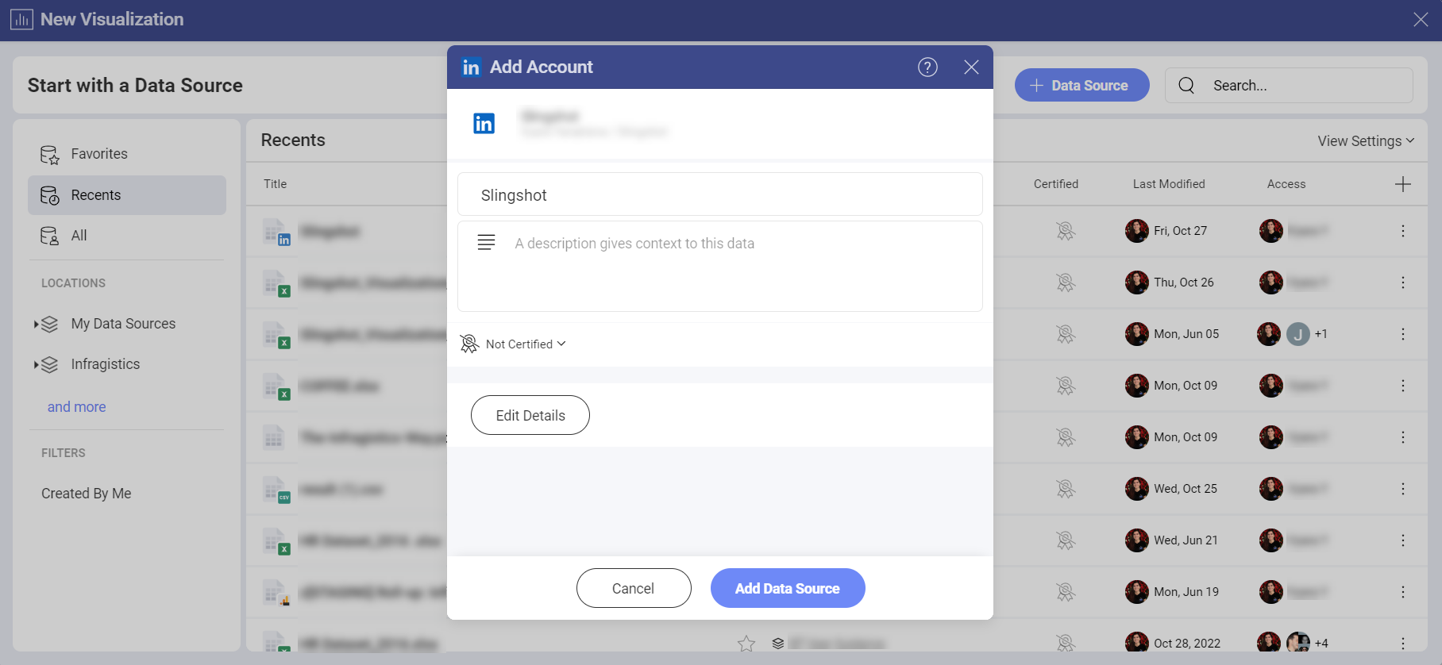The width and height of the screenshot is (1442, 665).
Task: Click the Title column header
Action: [276, 184]
